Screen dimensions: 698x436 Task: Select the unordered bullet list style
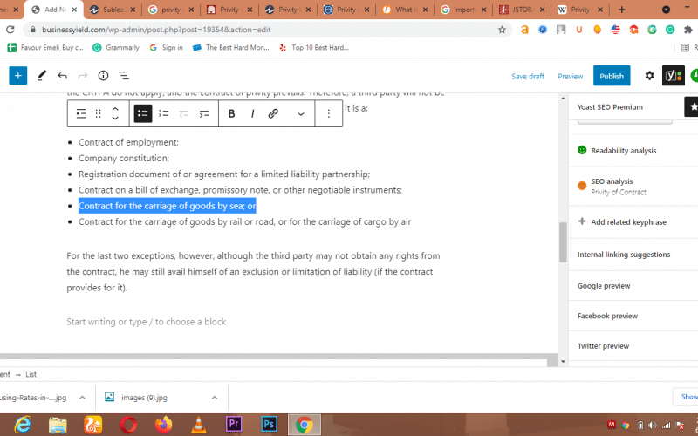pos(142,113)
